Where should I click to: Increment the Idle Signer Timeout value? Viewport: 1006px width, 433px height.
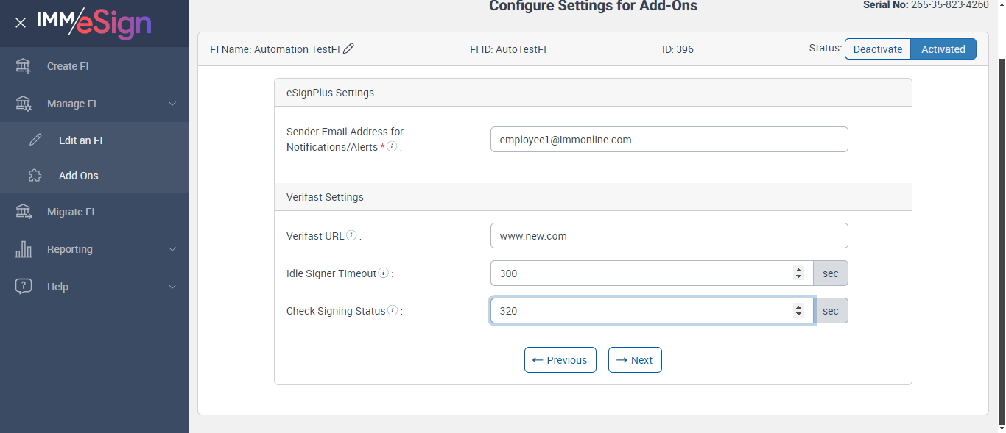[798, 270]
